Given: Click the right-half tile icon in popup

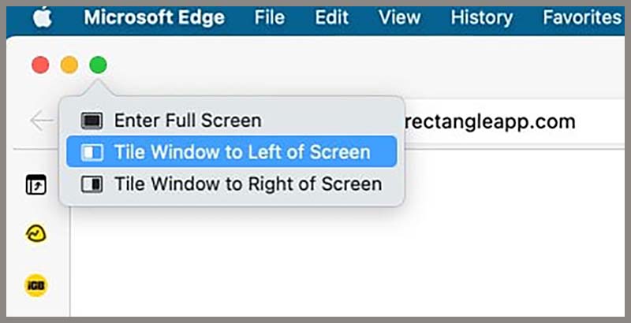Looking at the screenshot, I should (x=92, y=184).
